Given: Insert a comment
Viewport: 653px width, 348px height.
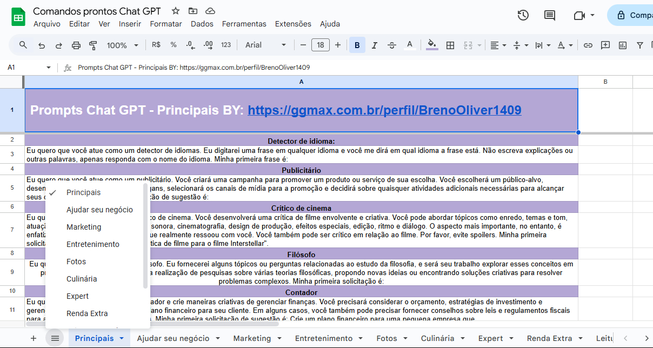Looking at the screenshot, I should pos(605,45).
